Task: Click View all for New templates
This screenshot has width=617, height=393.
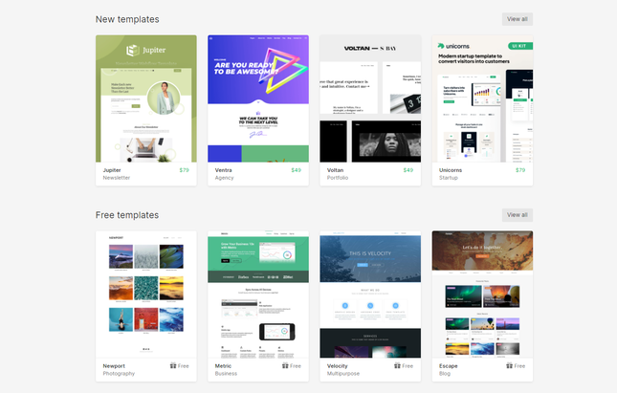Action: point(518,19)
